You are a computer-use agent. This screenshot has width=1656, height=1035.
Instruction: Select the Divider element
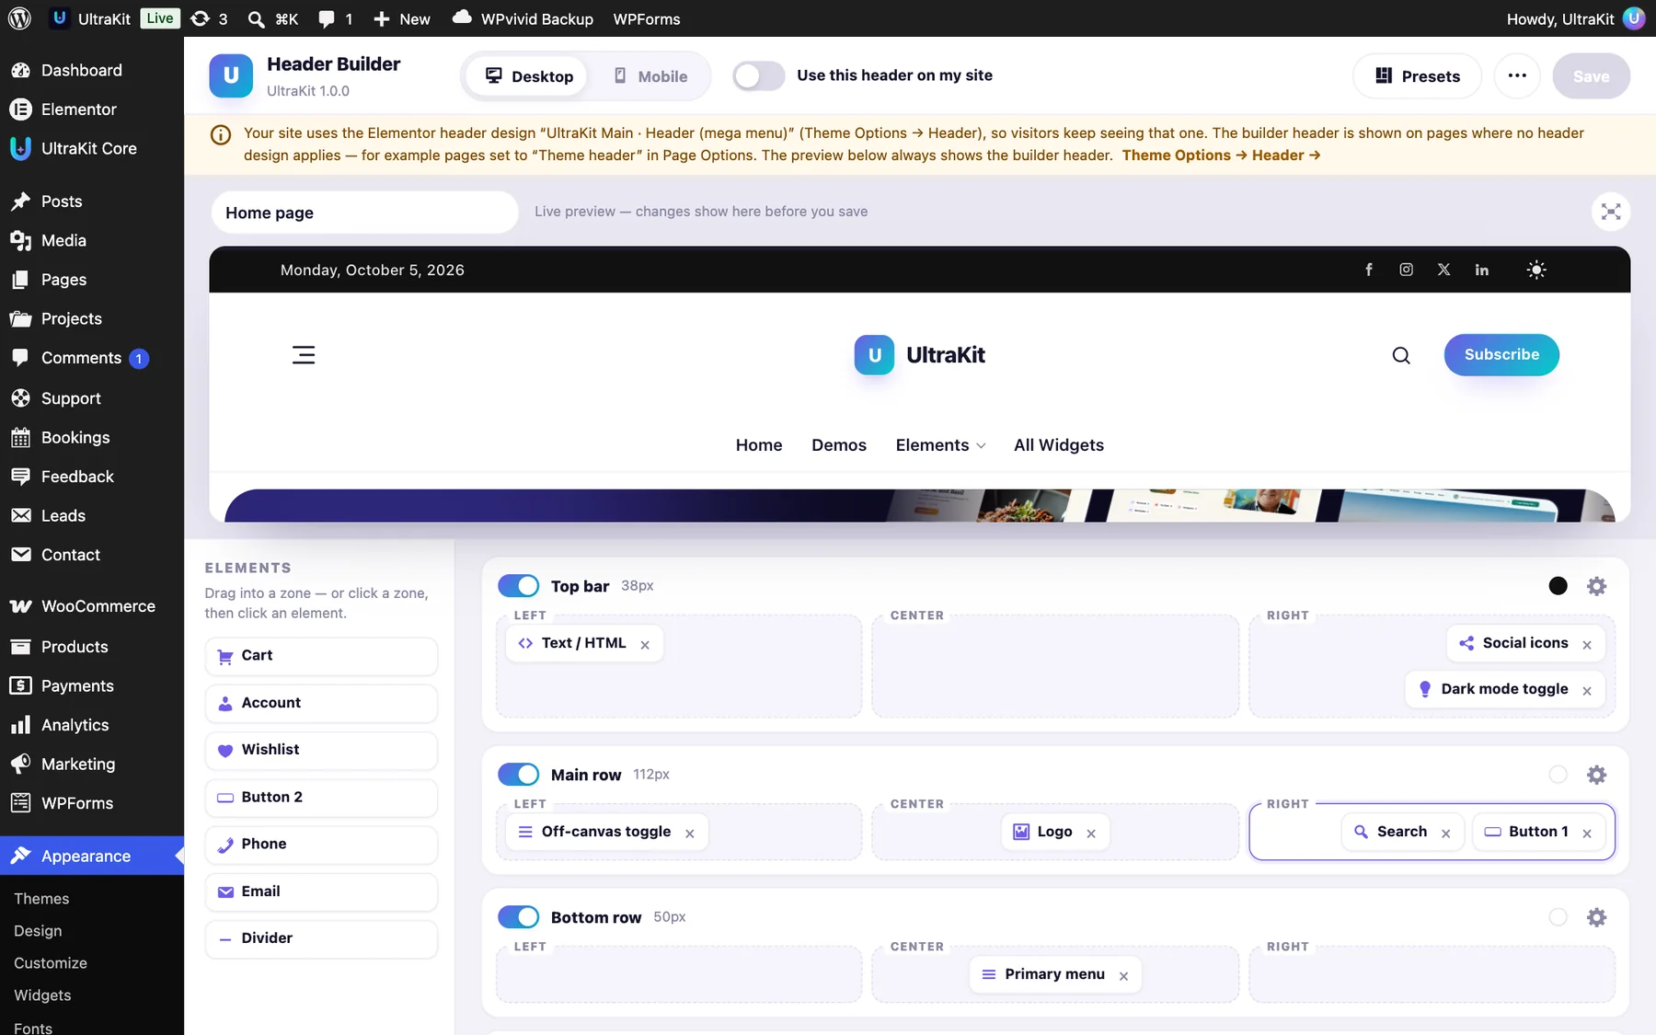[x=321, y=938]
